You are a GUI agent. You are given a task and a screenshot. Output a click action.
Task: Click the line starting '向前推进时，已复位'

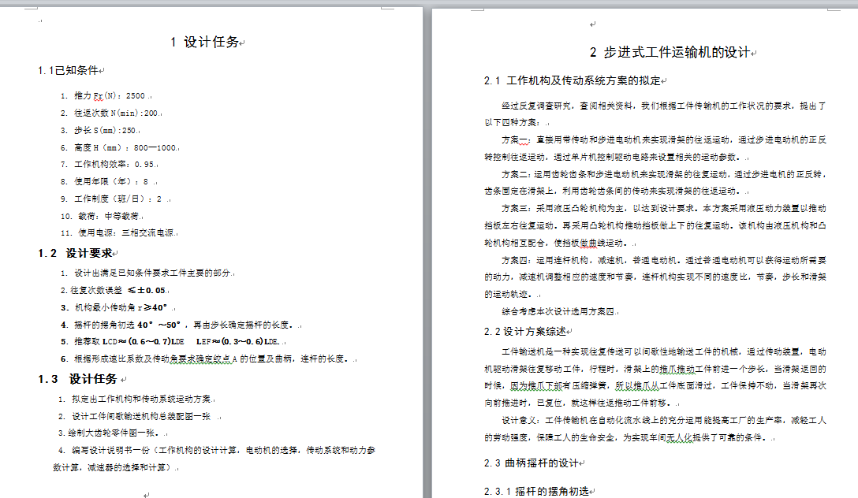(x=578, y=403)
